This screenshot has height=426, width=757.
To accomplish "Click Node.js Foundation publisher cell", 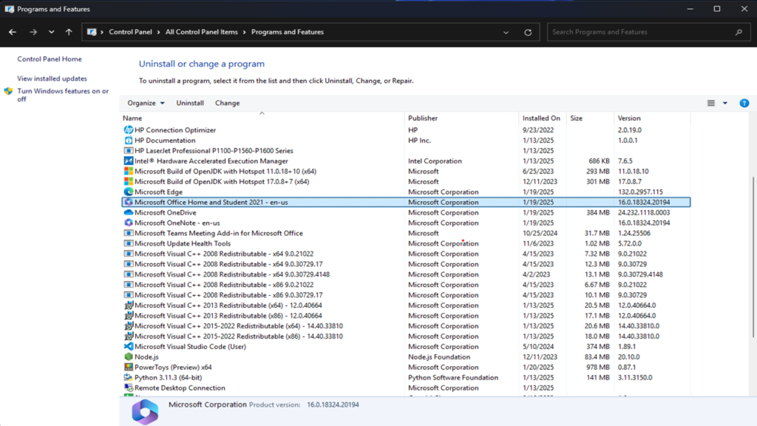I will 439,357.
